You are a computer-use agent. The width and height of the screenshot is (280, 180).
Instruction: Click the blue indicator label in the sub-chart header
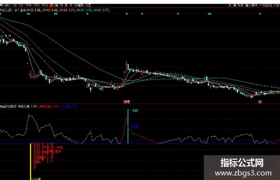[x=68, y=106]
